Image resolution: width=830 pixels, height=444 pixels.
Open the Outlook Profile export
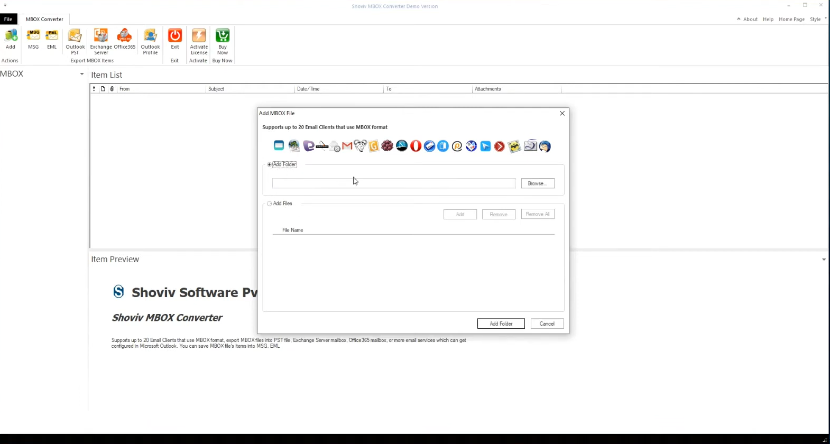point(150,42)
